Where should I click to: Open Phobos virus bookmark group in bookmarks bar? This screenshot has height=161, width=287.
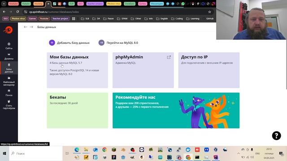point(18,19)
